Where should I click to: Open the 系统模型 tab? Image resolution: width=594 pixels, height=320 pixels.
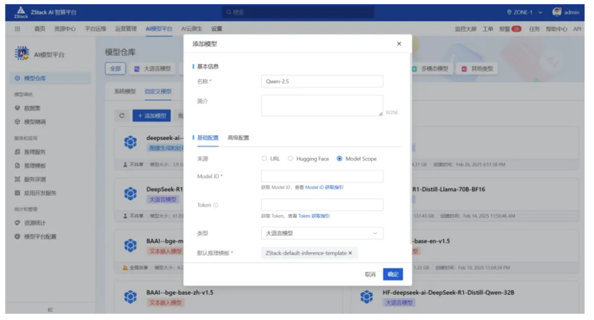click(x=125, y=91)
